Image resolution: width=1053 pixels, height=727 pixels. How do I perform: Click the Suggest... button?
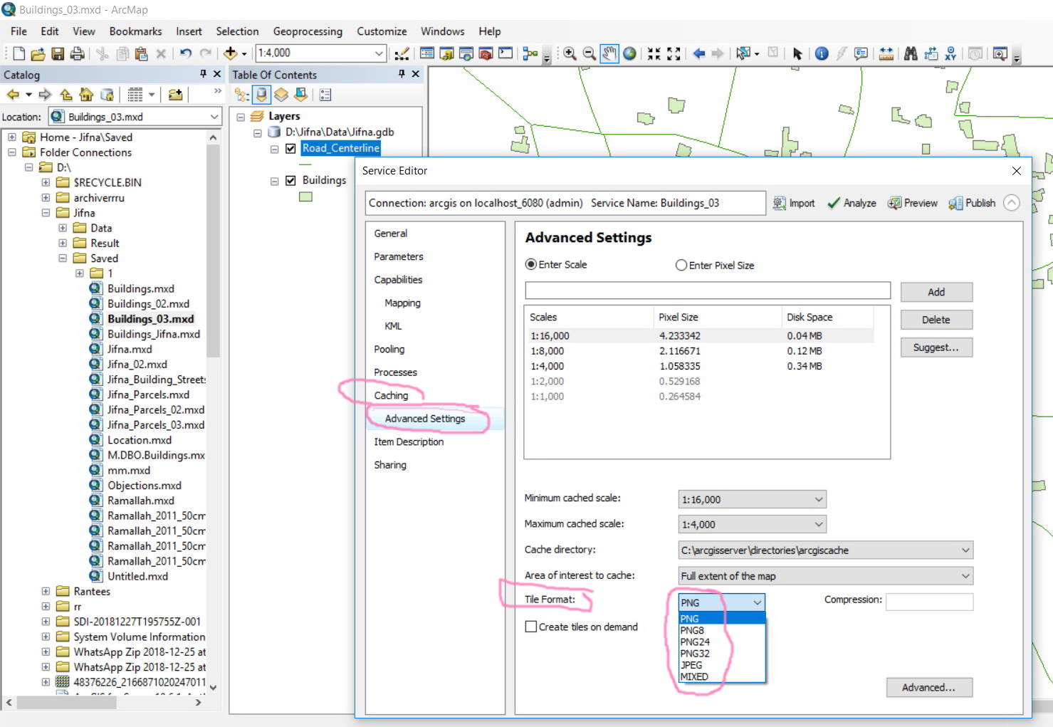click(936, 347)
